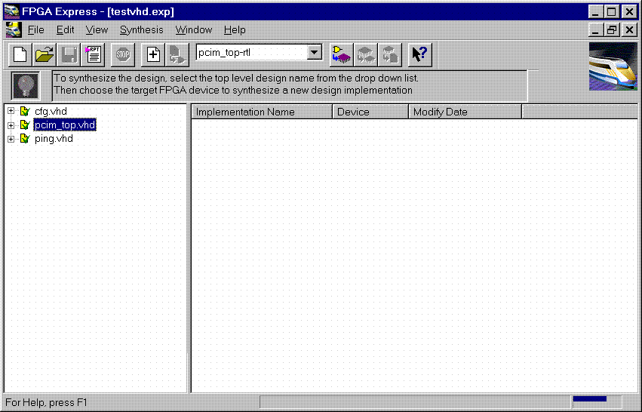Open the Edit menu
642x412 pixels.
[65, 30]
